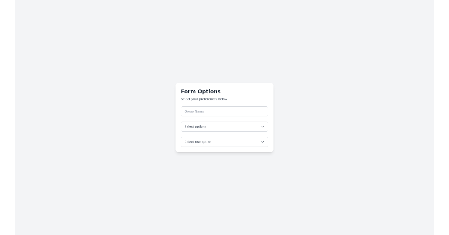Expand the Select options list via its chevron

click(x=263, y=126)
